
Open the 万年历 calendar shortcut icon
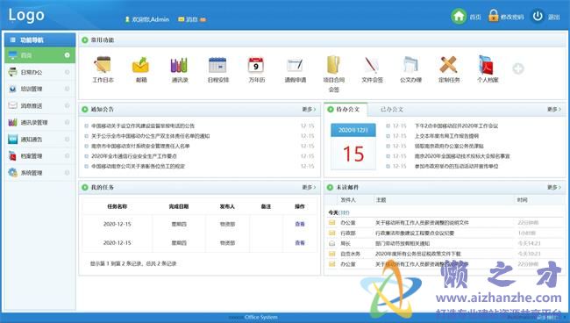coord(256,66)
